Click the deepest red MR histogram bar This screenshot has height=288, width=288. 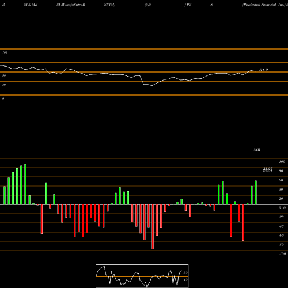[153, 227]
